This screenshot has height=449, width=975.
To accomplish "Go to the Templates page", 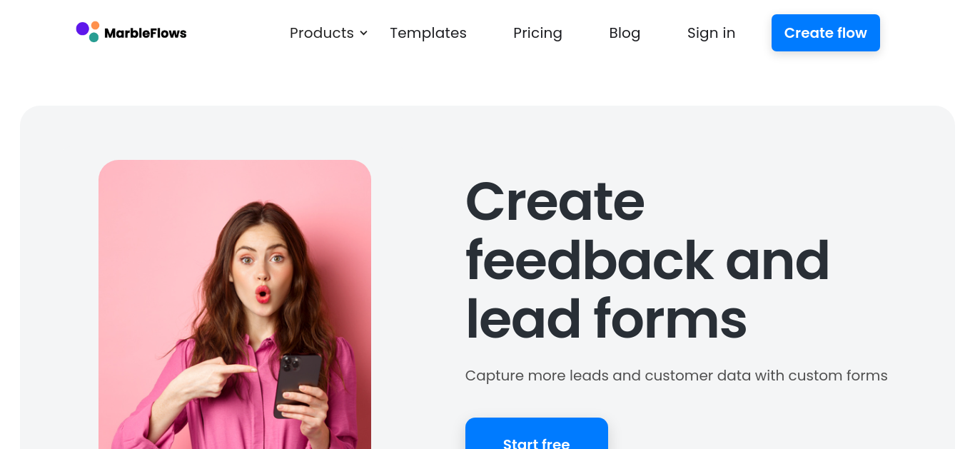I will pos(428,33).
